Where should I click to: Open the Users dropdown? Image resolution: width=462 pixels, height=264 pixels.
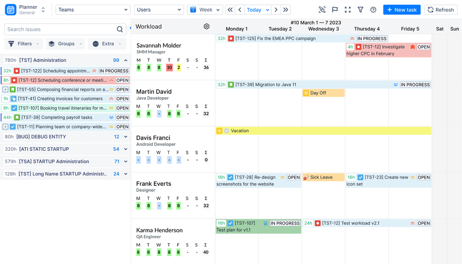pos(159,10)
